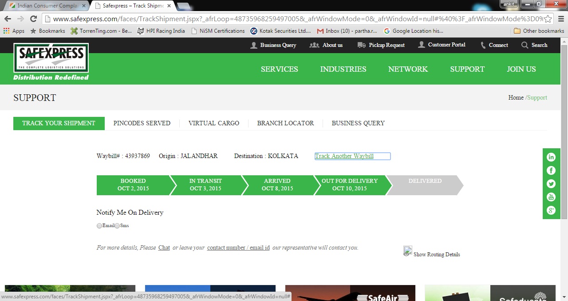Select the LinkedIn icon on the green sidebar
Screen dimensions: 568x301
click(x=551, y=157)
